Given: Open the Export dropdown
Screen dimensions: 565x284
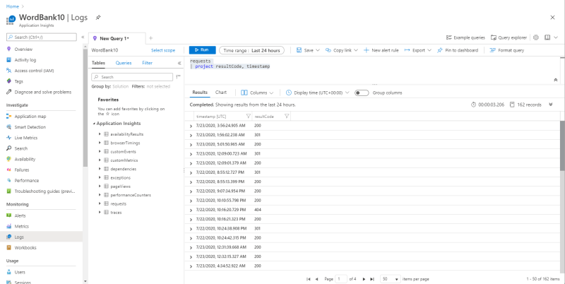Looking at the screenshot, I should pyautogui.click(x=418, y=50).
